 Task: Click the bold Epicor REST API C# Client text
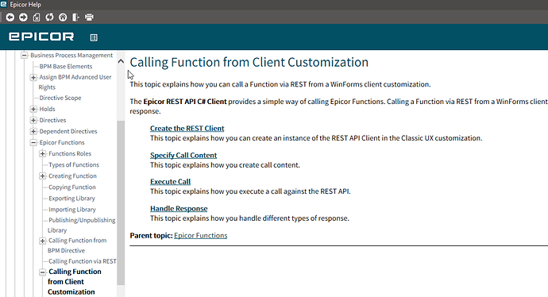[x=185, y=102]
